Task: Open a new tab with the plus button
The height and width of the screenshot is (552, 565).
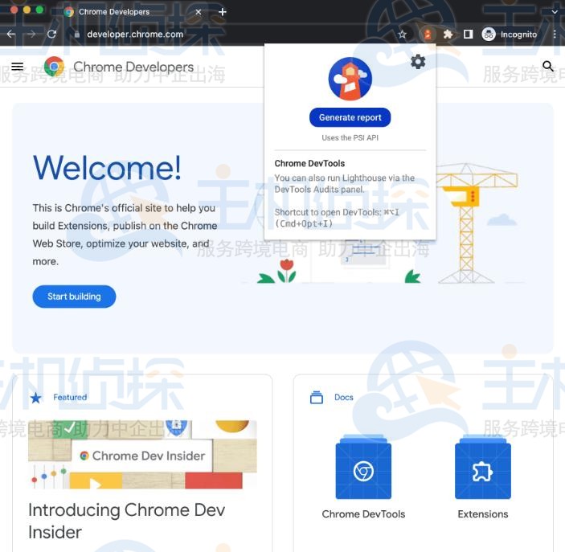Action: click(x=223, y=12)
